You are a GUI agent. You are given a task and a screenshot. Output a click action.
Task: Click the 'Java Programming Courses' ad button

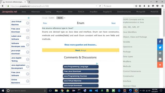pyautogui.click(x=81, y=76)
